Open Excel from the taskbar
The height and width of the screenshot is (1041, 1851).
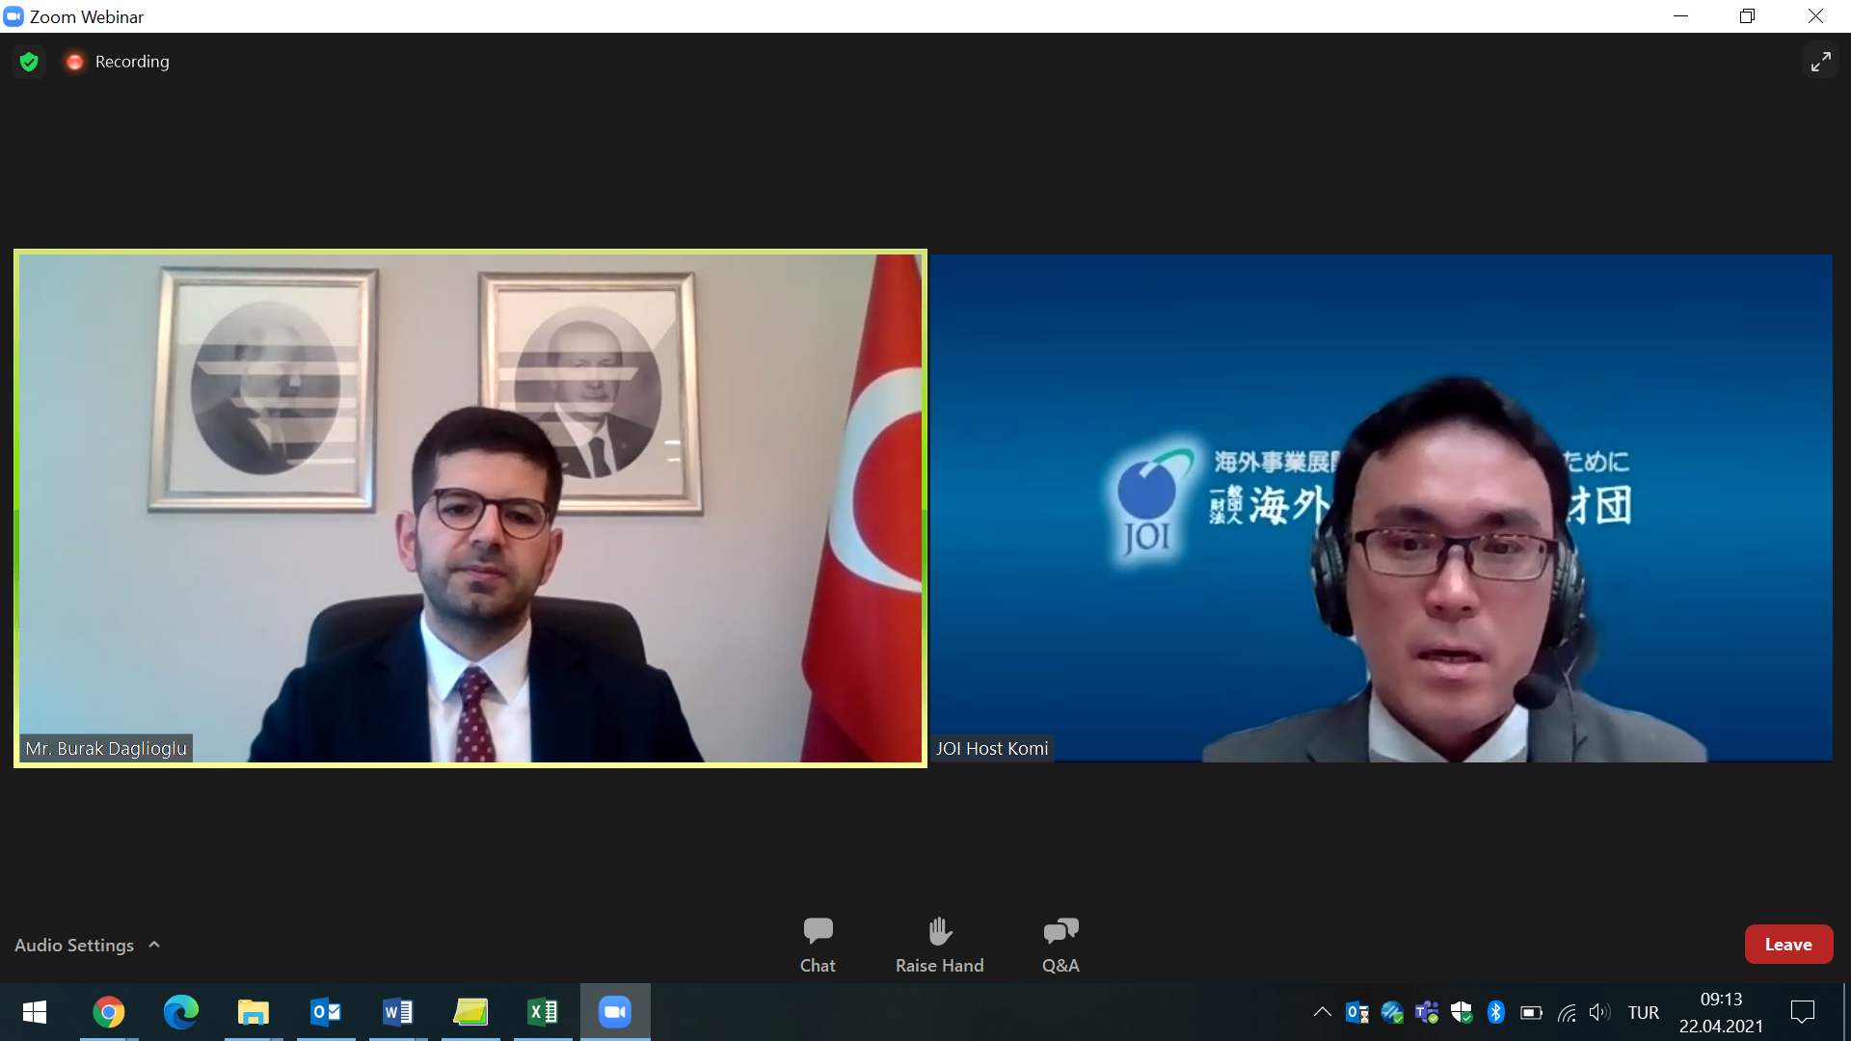click(542, 1012)
